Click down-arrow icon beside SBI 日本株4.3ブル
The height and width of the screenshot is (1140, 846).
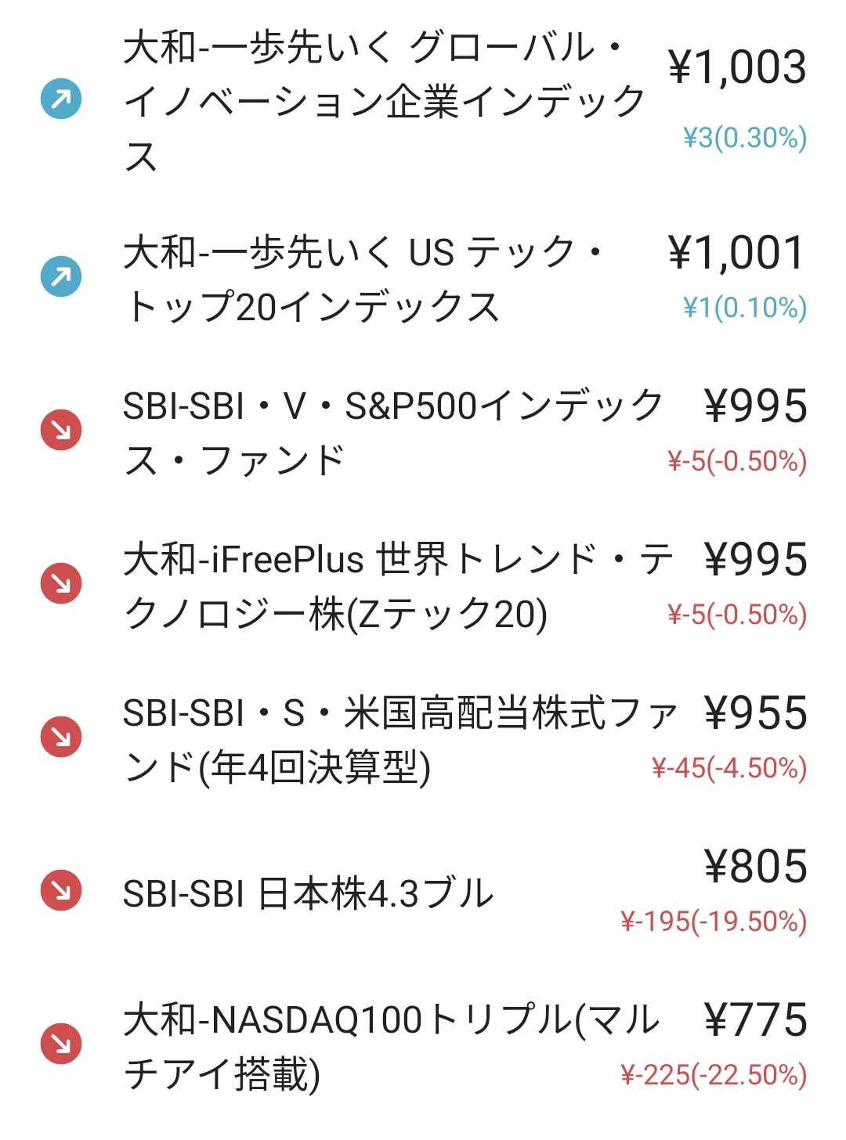[61, 890]
